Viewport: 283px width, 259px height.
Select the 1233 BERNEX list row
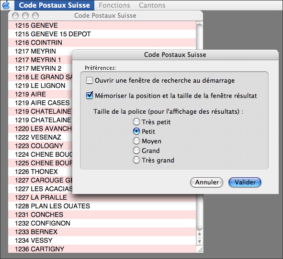point(102,232)
